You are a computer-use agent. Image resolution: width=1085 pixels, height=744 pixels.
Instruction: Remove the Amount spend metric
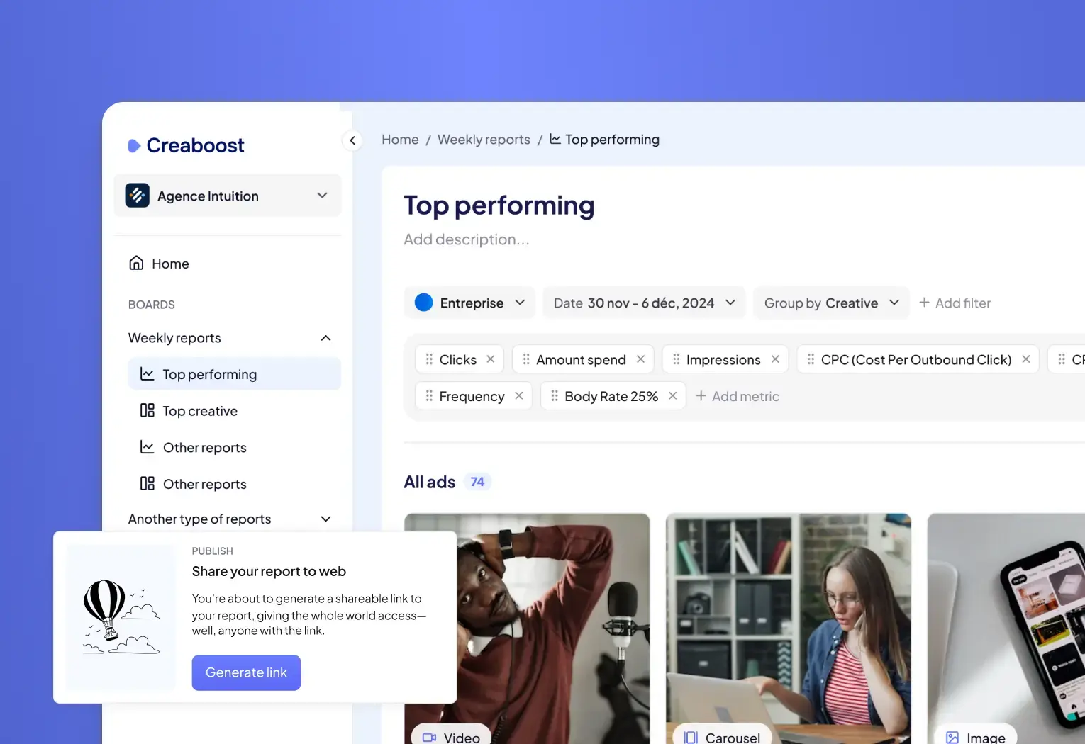[640, 359]
